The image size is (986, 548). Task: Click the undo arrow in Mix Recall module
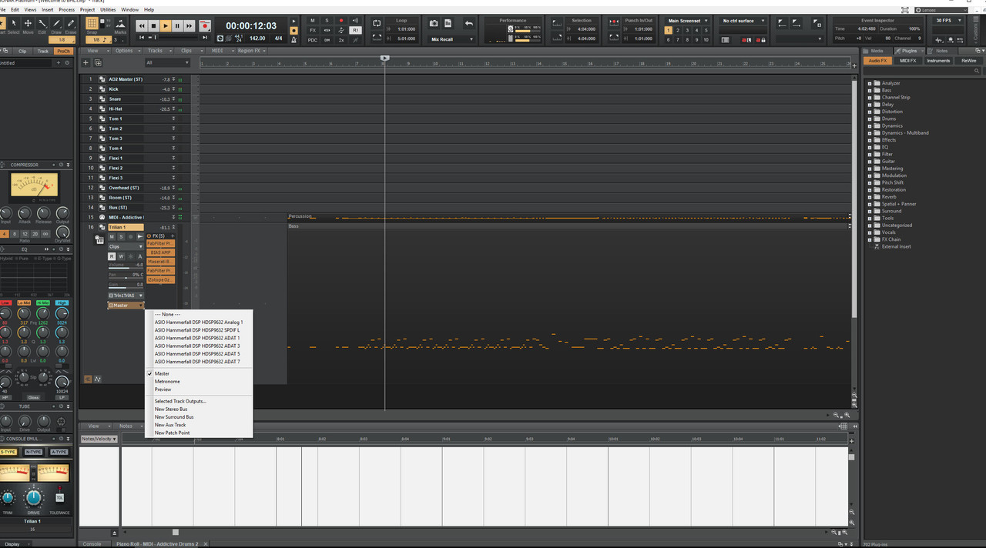[x=468, y=24]
